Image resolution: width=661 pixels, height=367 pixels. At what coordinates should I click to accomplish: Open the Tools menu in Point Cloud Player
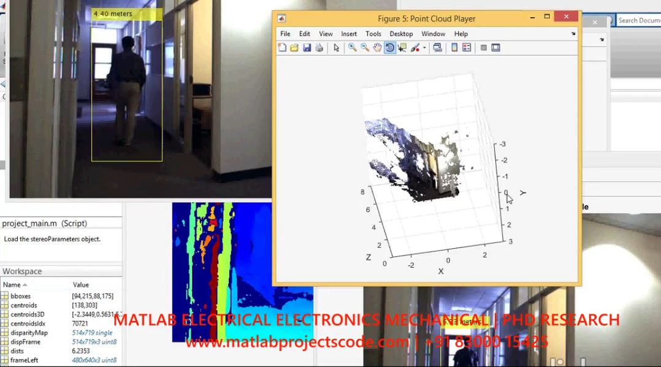point(373,34)
